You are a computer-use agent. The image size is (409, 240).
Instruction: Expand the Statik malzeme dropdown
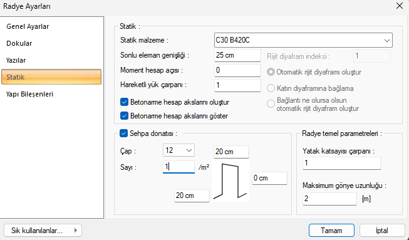coord(303,40)
